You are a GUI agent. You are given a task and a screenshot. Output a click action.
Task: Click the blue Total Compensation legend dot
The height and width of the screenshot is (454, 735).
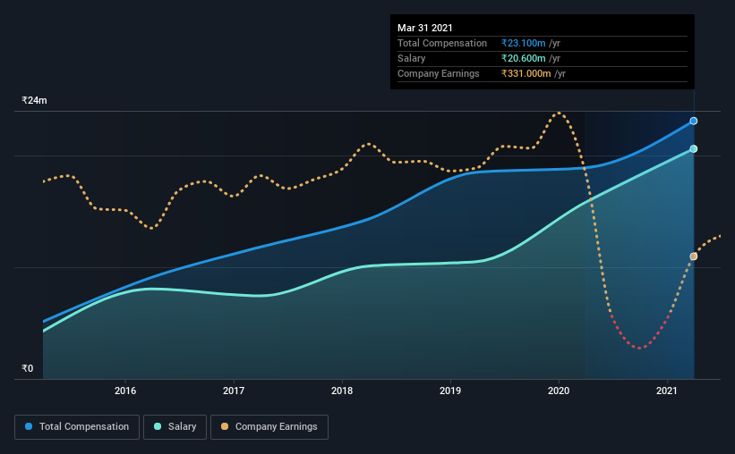click(29, 426)
